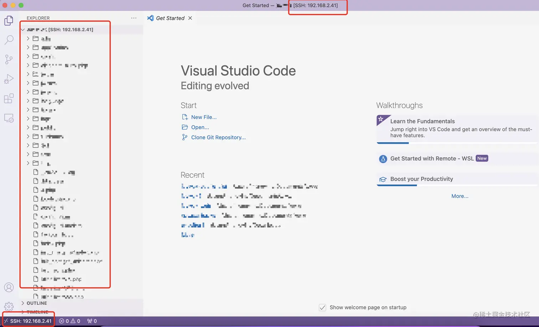Open the Remote Explorer view icon
The image size is (539, 327).
pyautogui.click(x=9, y=118)
